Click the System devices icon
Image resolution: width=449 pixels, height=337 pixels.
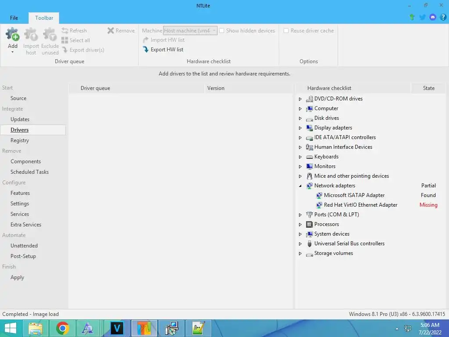[x=309, y=234]
